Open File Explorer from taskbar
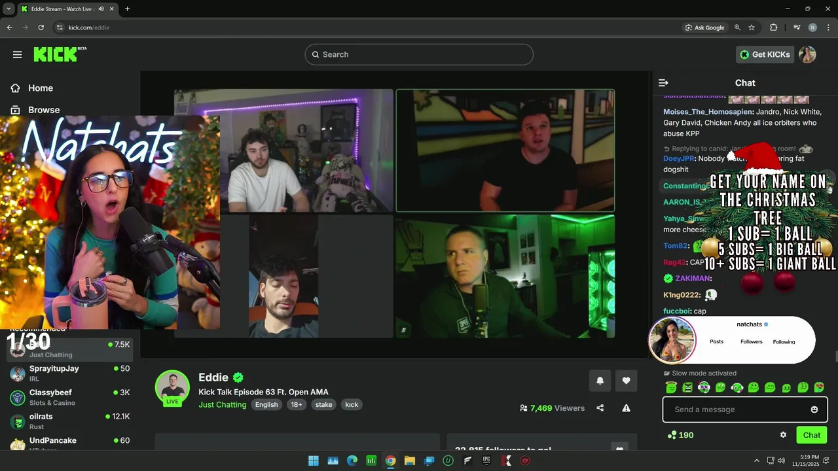Viewport: 838px width, 471px height. 410,461
